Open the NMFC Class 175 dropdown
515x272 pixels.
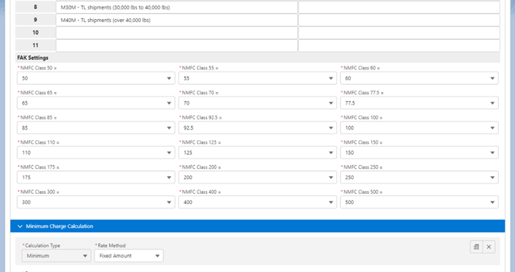coord(96,177)
